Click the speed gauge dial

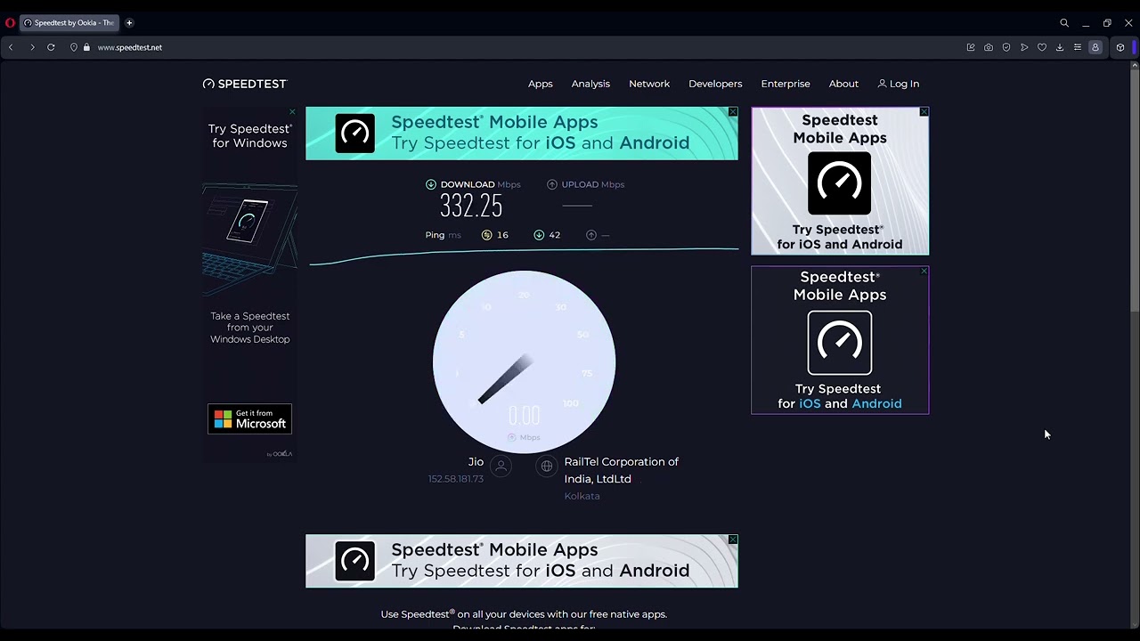tap(524, 361)
